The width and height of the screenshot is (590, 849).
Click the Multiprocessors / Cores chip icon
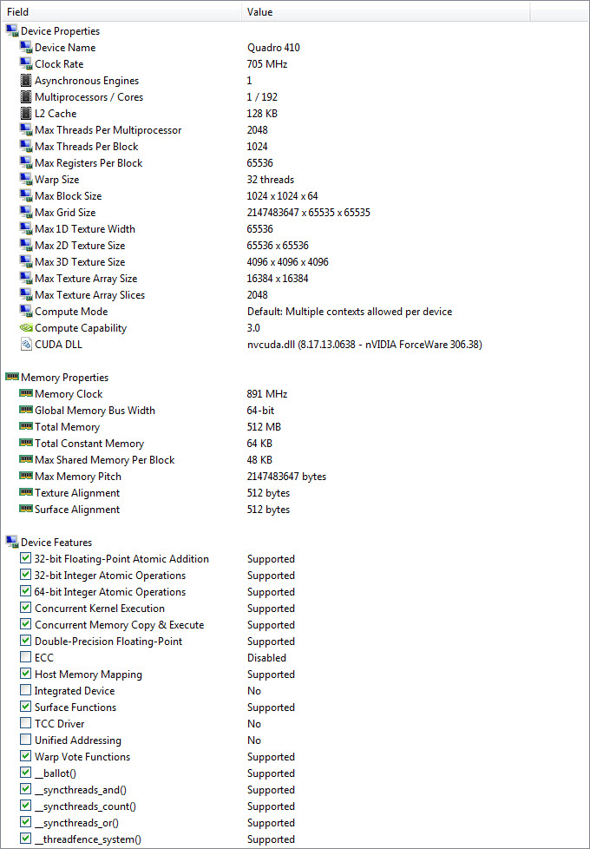pyautogui.click(x=26, y=97)
